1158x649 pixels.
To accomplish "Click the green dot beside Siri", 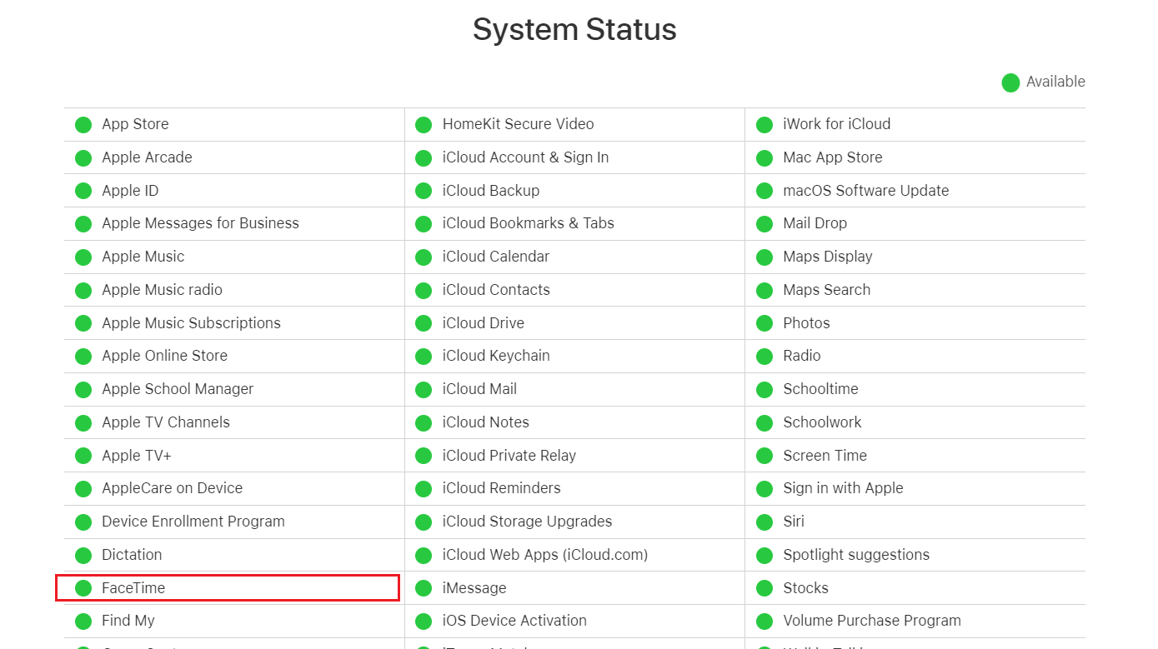I will [764, 522].
